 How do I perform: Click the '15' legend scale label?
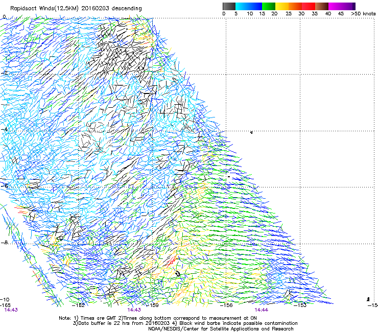point(262,14)
